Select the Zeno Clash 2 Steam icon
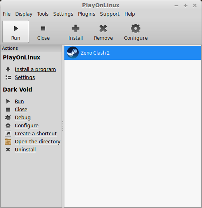202x208 pixels. [73, 53]
